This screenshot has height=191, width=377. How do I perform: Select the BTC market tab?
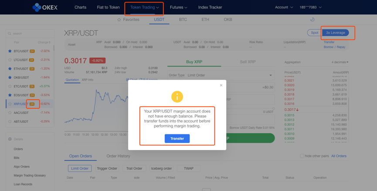tap(183, 20)
